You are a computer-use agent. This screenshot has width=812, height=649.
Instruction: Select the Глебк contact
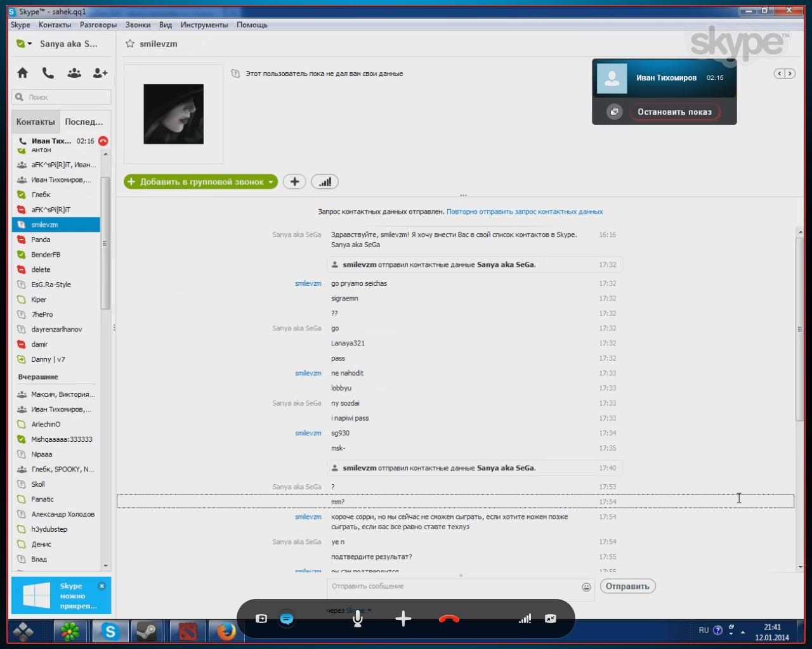[x=56, y=195]
